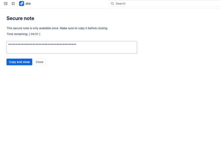Focus the Search input field

click(164, 4)
